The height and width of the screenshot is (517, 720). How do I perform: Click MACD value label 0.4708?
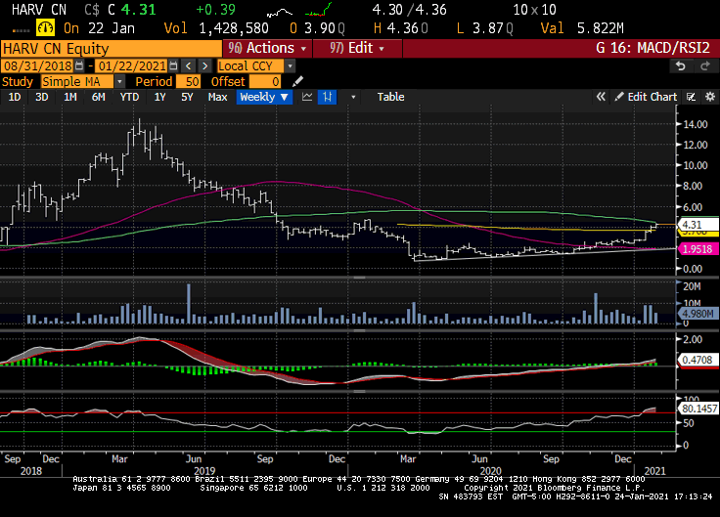click(x=697, y=360)
